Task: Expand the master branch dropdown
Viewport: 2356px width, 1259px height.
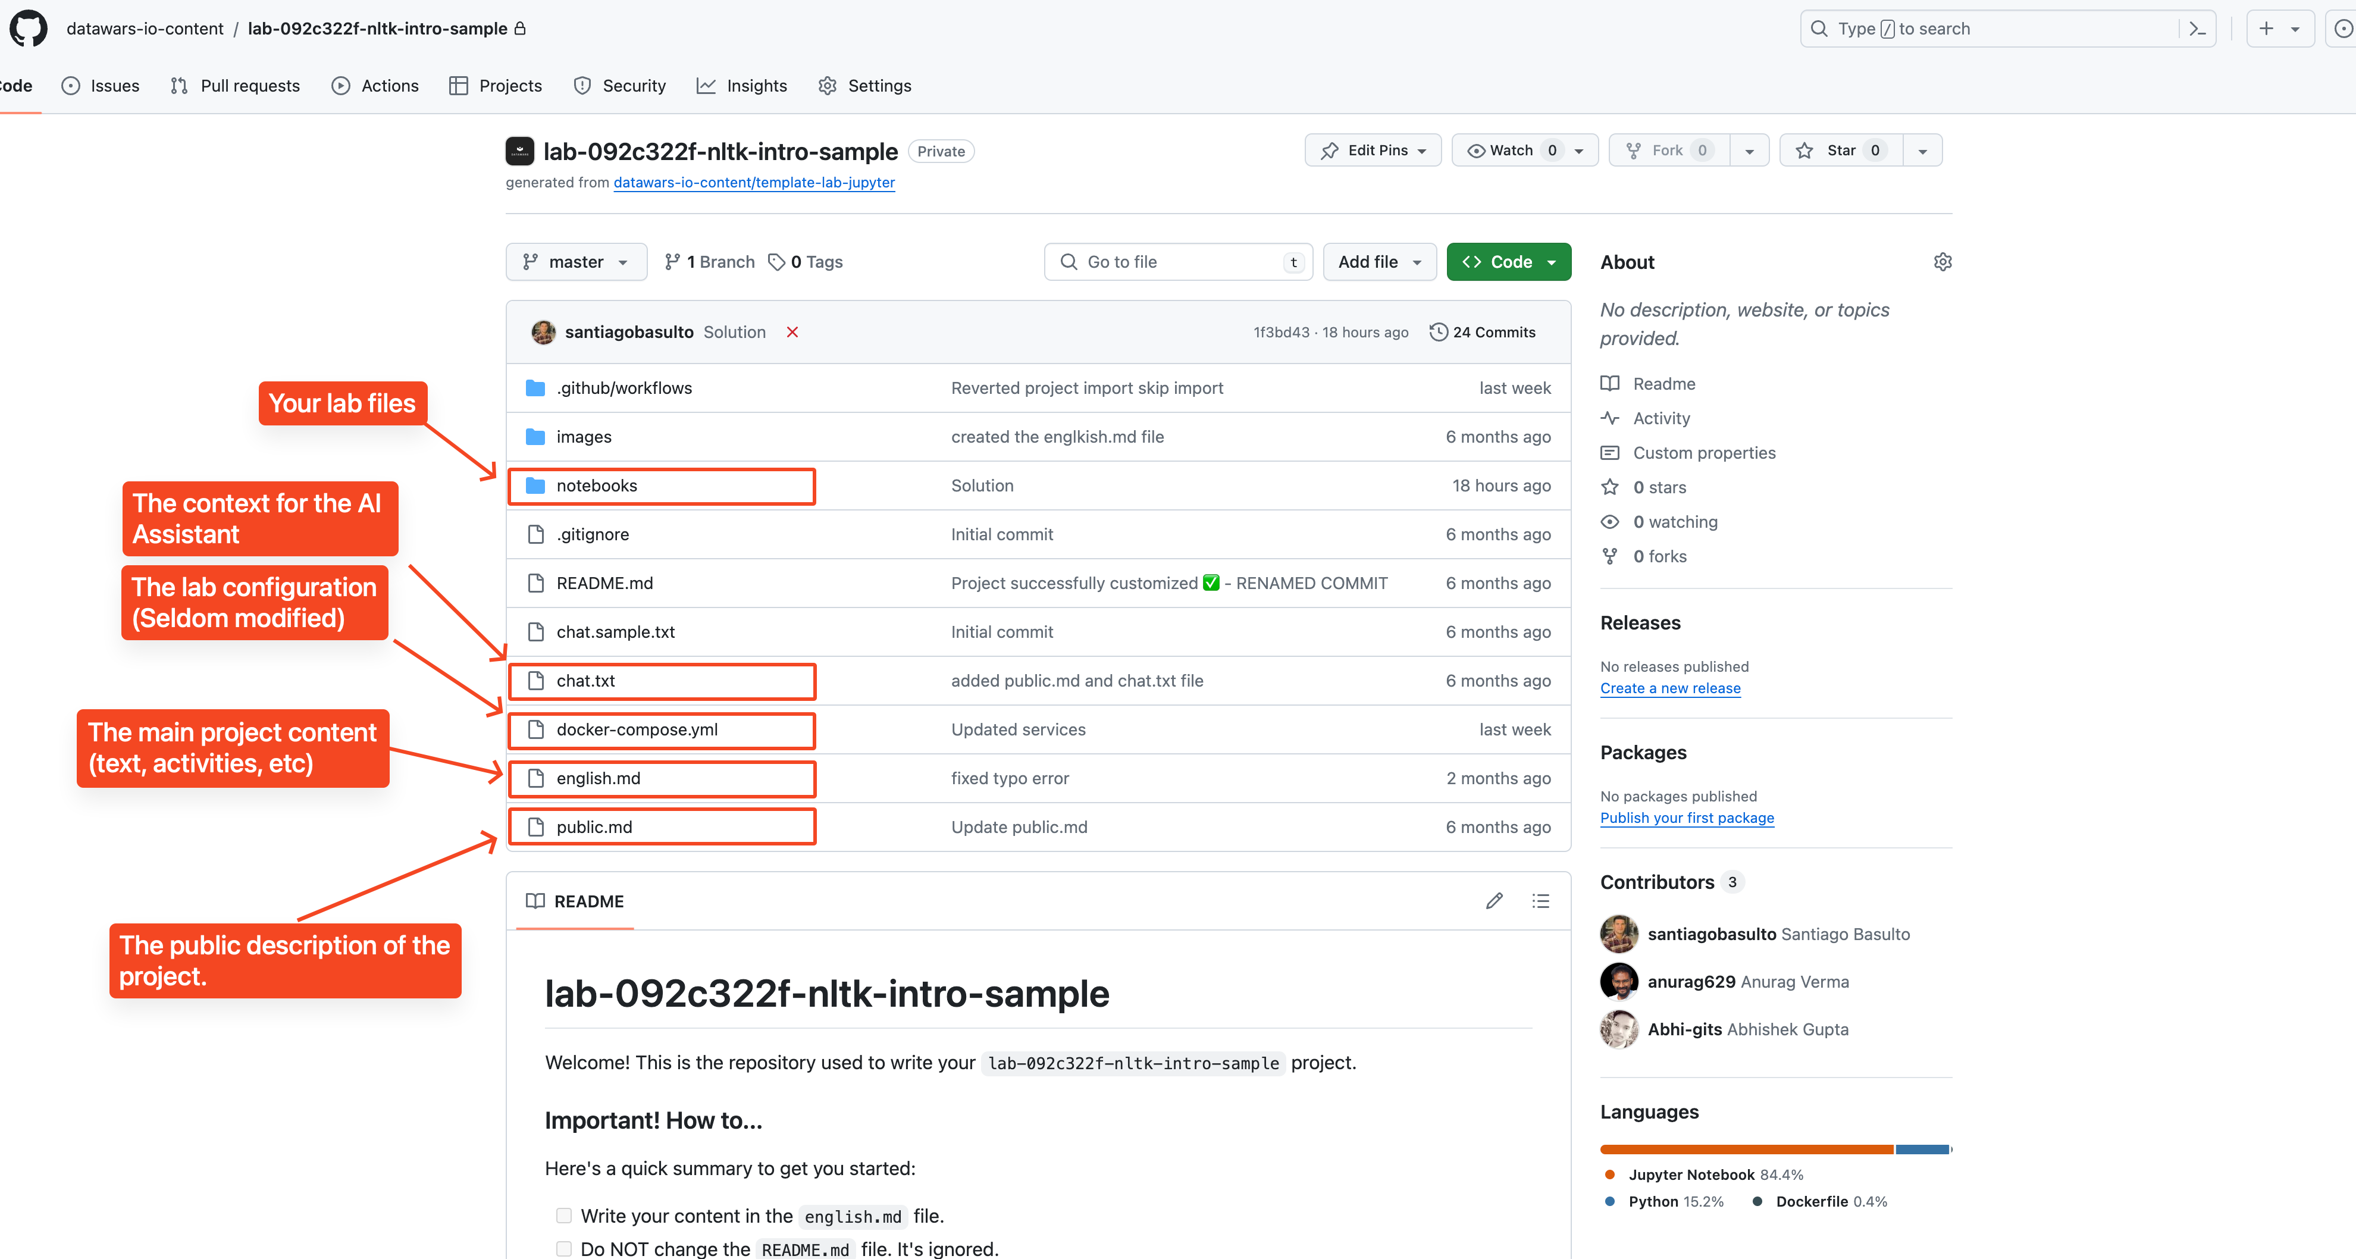Action: (x=576, y=262)
